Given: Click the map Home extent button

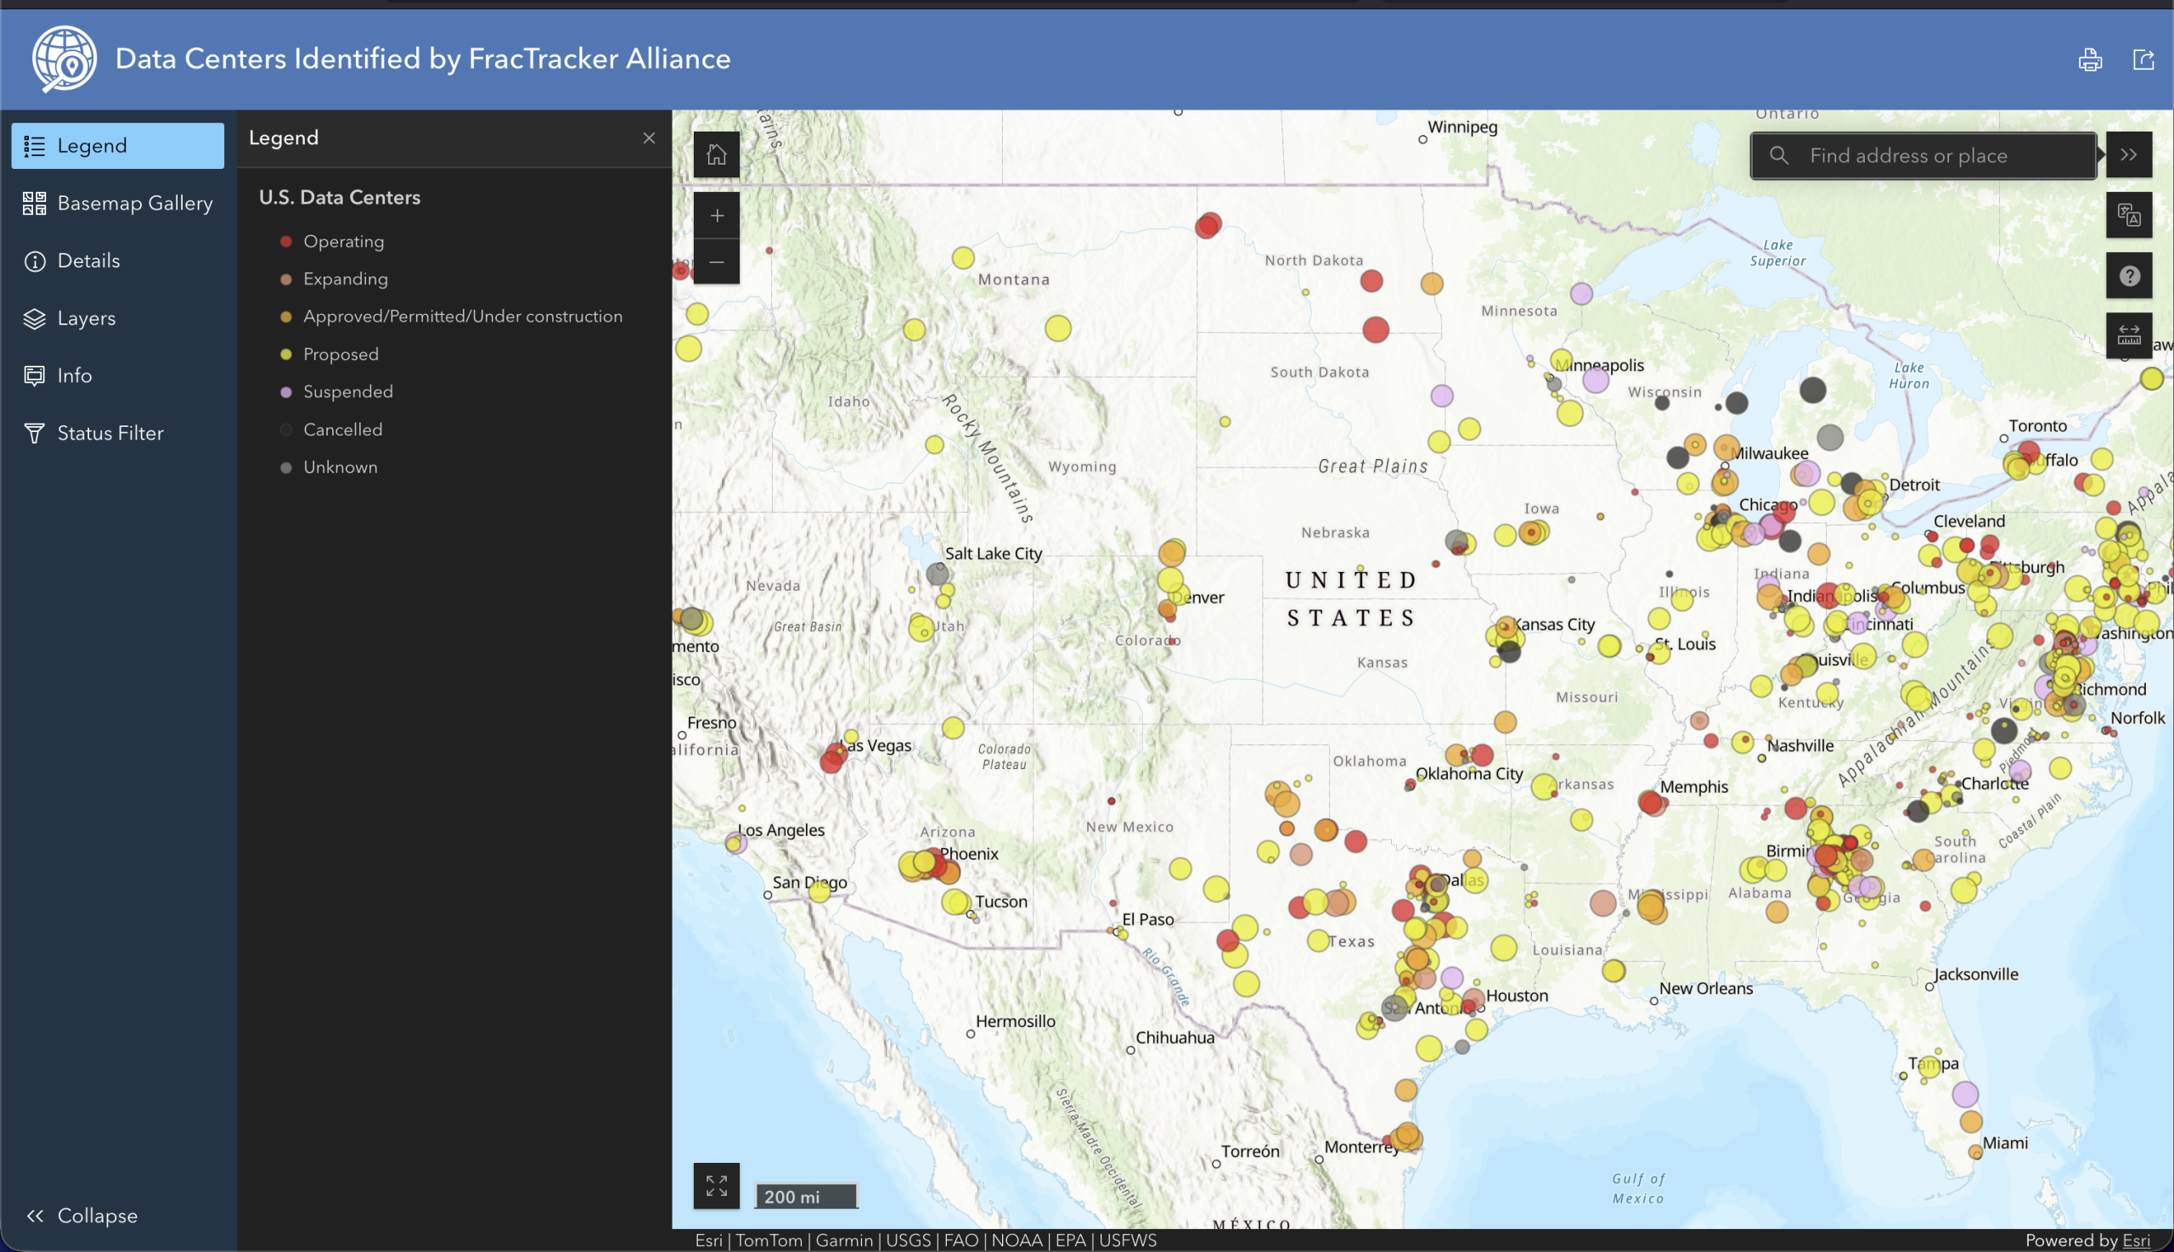Looking at the screenshot, I should click(x=716, y=154).
